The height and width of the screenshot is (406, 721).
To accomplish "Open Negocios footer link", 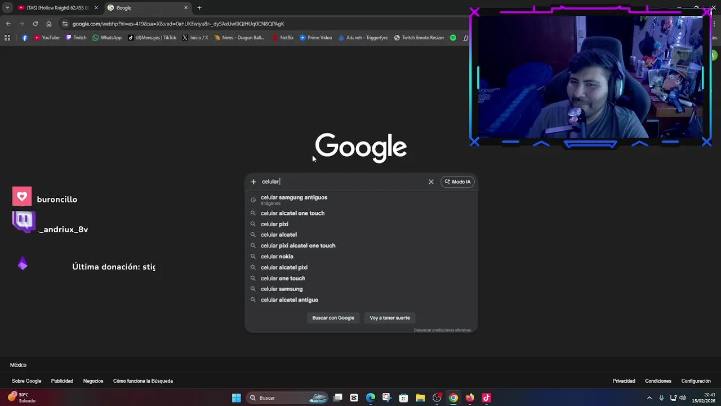I will point(93,381).
